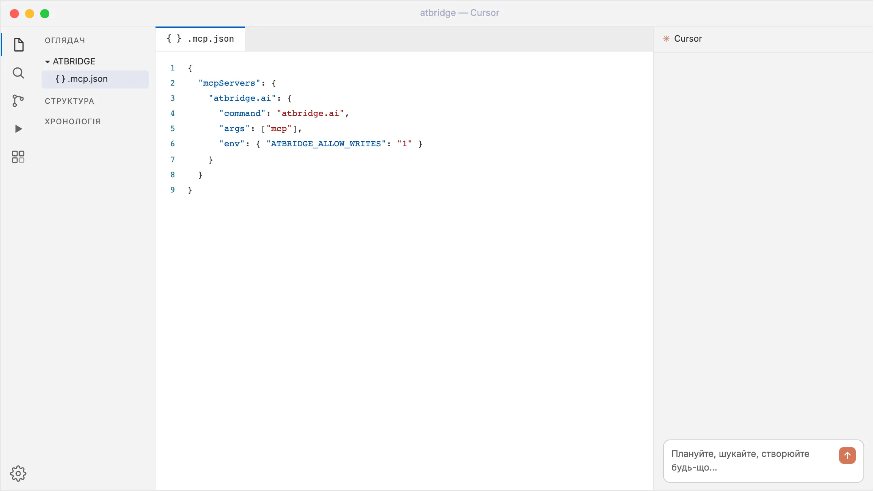Expand the СТРУКТУРА section
Screen dimensions: 874x491
69,101
